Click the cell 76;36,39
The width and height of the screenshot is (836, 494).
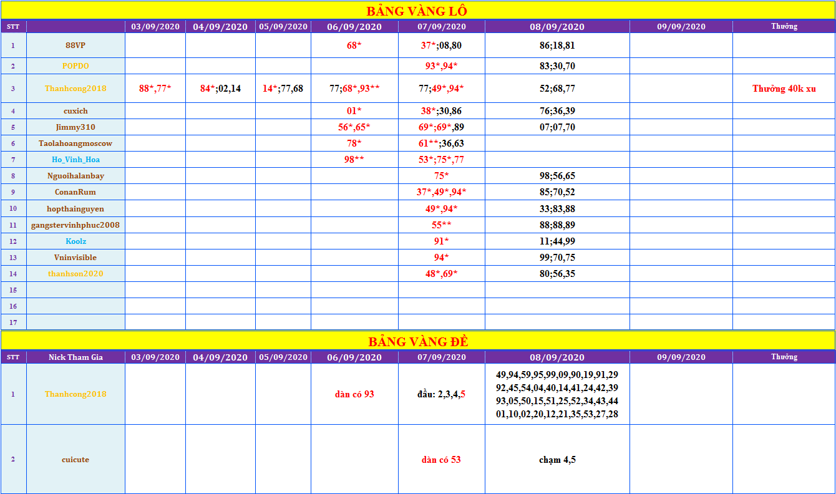[557, 111]
